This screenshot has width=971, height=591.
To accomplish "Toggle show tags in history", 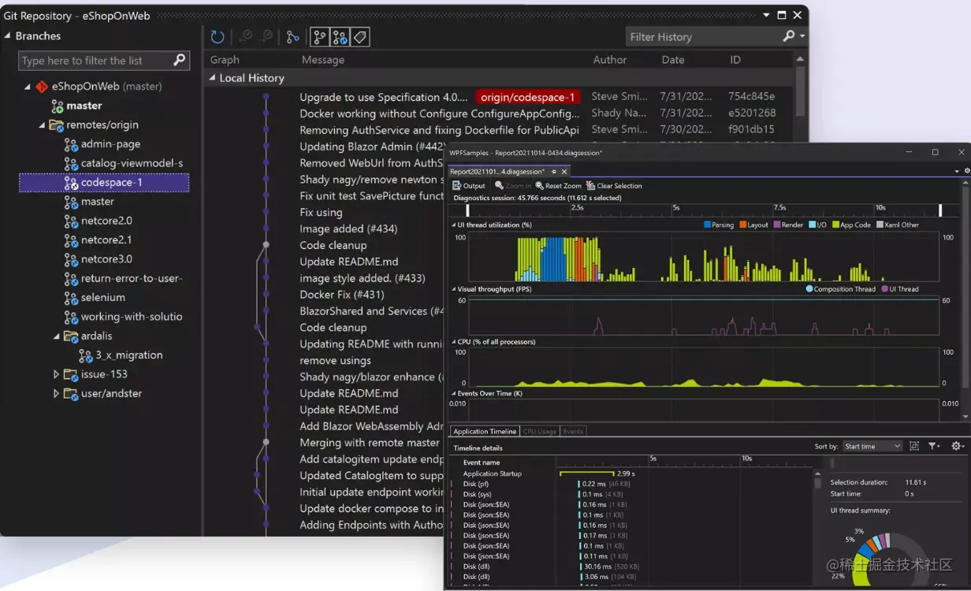I will (x=360, y=37).
